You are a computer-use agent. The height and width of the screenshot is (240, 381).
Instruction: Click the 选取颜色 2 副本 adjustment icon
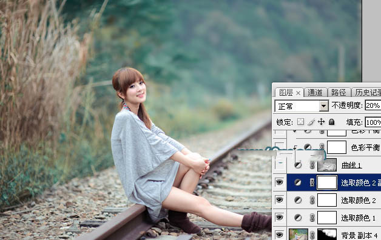pos(298,182)
